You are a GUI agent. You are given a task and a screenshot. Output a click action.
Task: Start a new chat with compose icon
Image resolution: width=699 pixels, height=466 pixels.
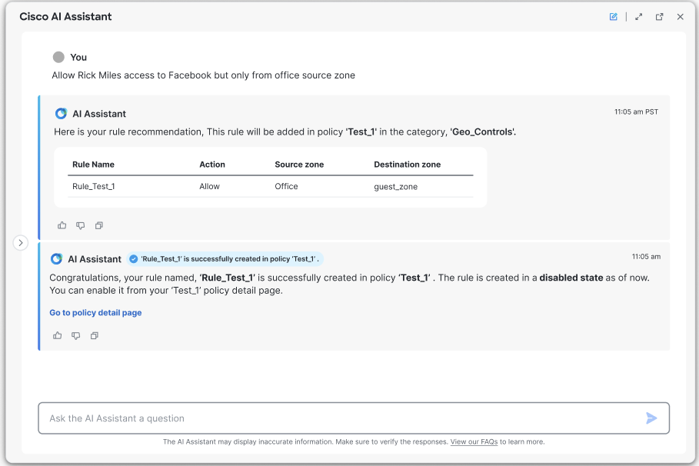614,16
